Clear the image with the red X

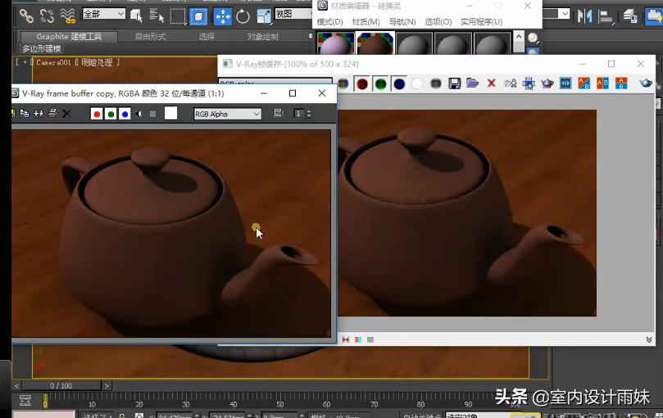click(x=491, y=83)
